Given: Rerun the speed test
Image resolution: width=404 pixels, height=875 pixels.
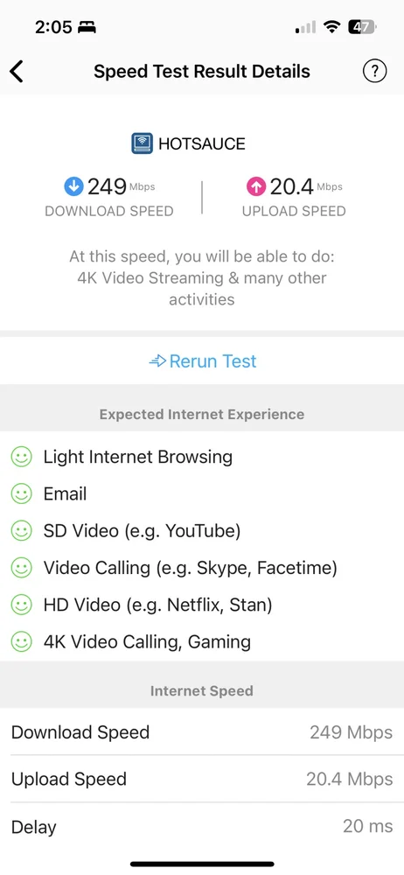Looking at the screenshot, I should click(202, 361).
